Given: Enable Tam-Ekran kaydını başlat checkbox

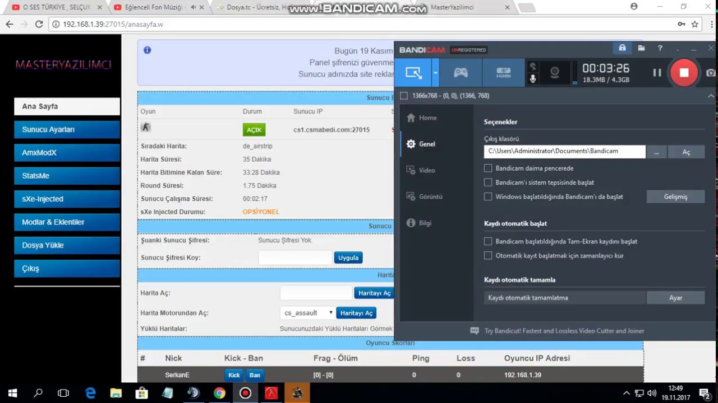Looking at the screenshot, I should (488, 241).
